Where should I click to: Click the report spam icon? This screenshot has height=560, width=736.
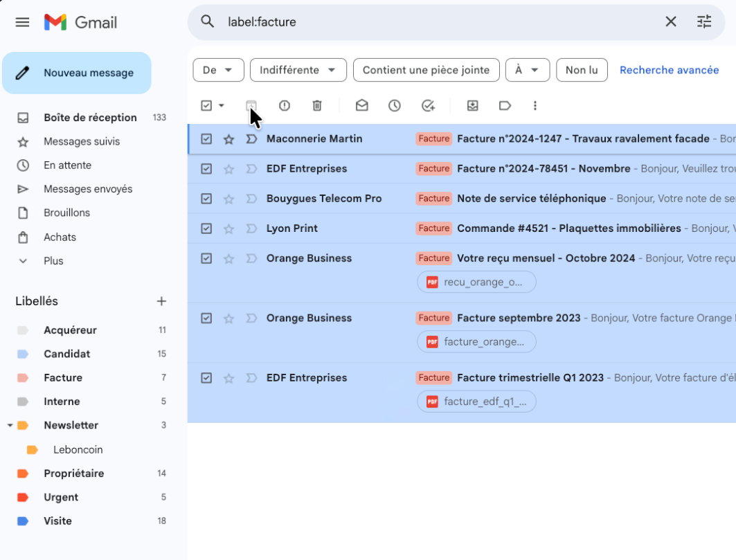coord(285,105)
